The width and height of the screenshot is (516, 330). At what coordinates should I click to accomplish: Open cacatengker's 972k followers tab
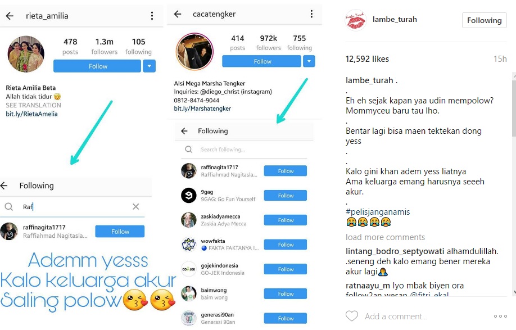point(269,43)
